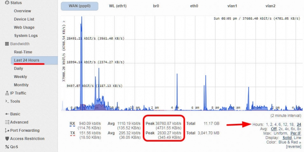Expand the Access Restriction section
The height and width of the screenshot is (152, 304).
pos(27,139)
